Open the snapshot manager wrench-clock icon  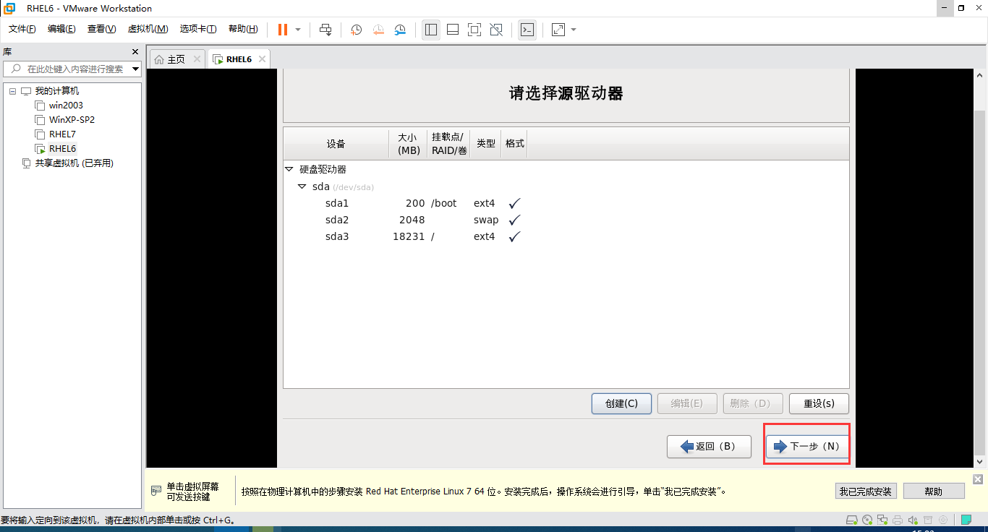pos(401,30)
